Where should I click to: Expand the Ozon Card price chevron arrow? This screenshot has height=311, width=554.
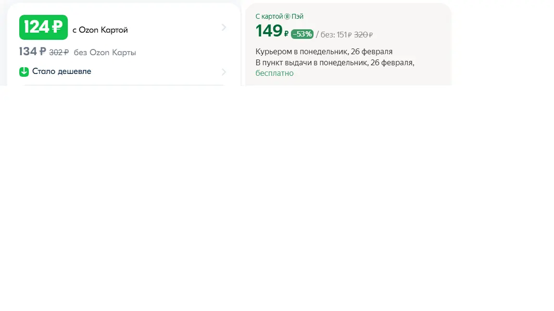(x=224, y=27)
